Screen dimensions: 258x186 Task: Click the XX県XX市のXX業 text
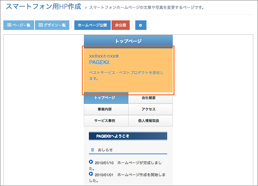(104, 56)
